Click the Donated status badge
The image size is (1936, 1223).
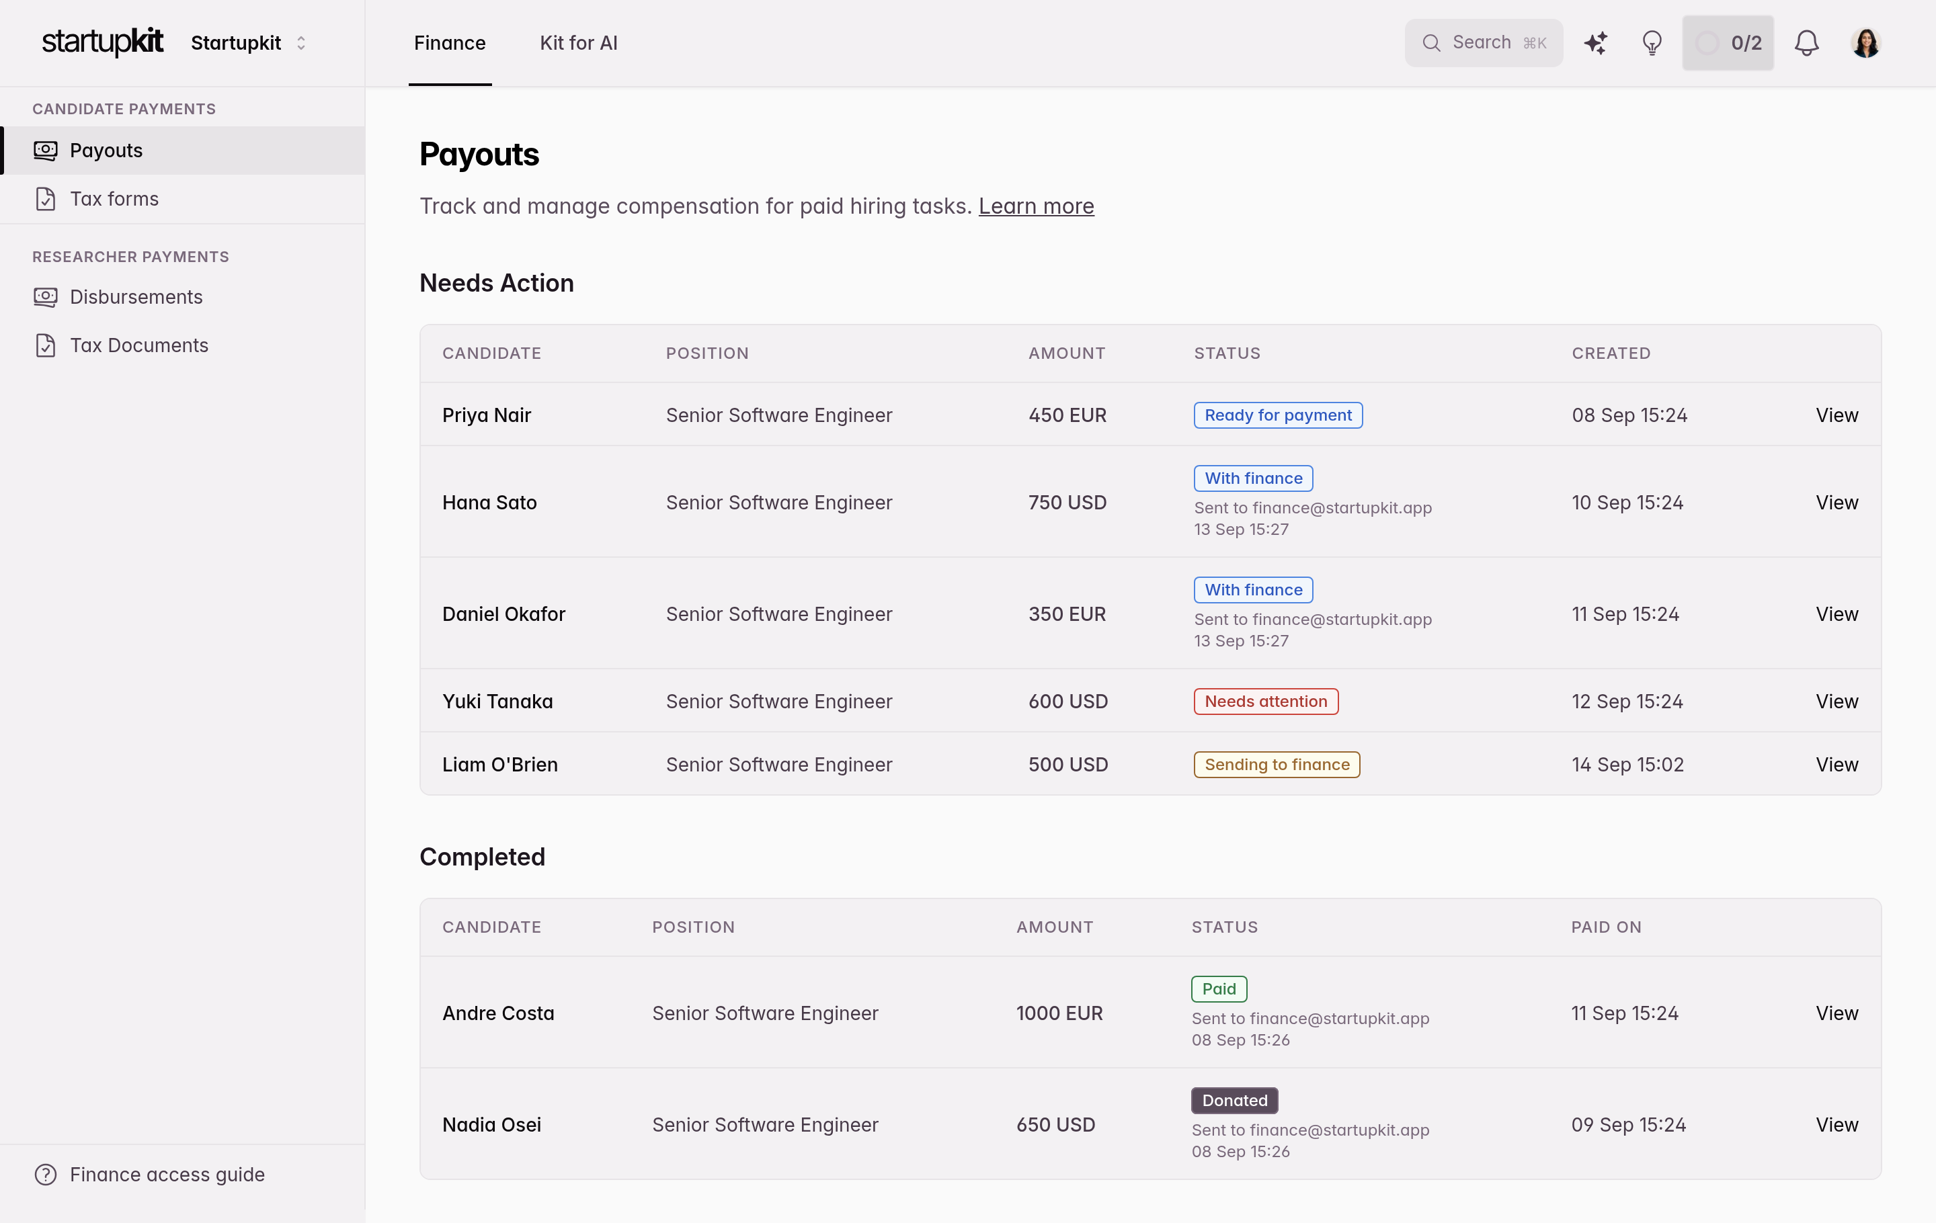pos(1234,1100)
